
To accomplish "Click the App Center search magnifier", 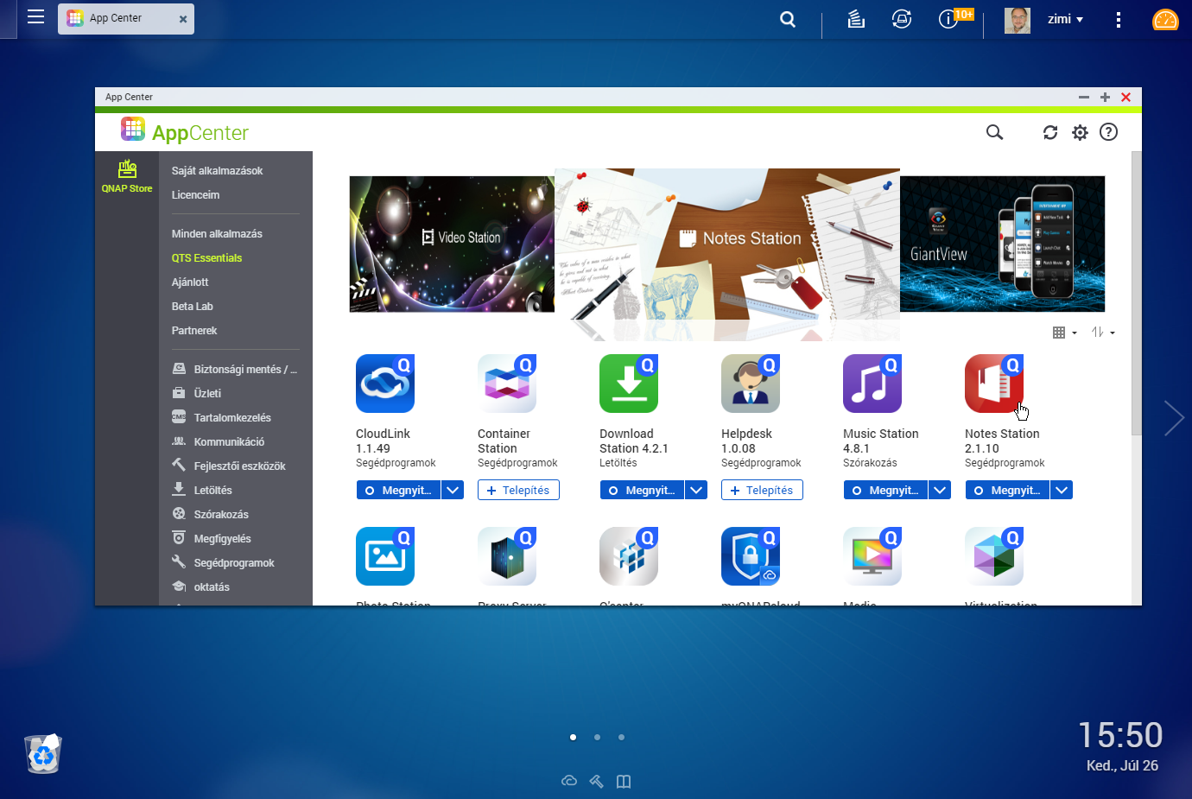I will point(995,132).
